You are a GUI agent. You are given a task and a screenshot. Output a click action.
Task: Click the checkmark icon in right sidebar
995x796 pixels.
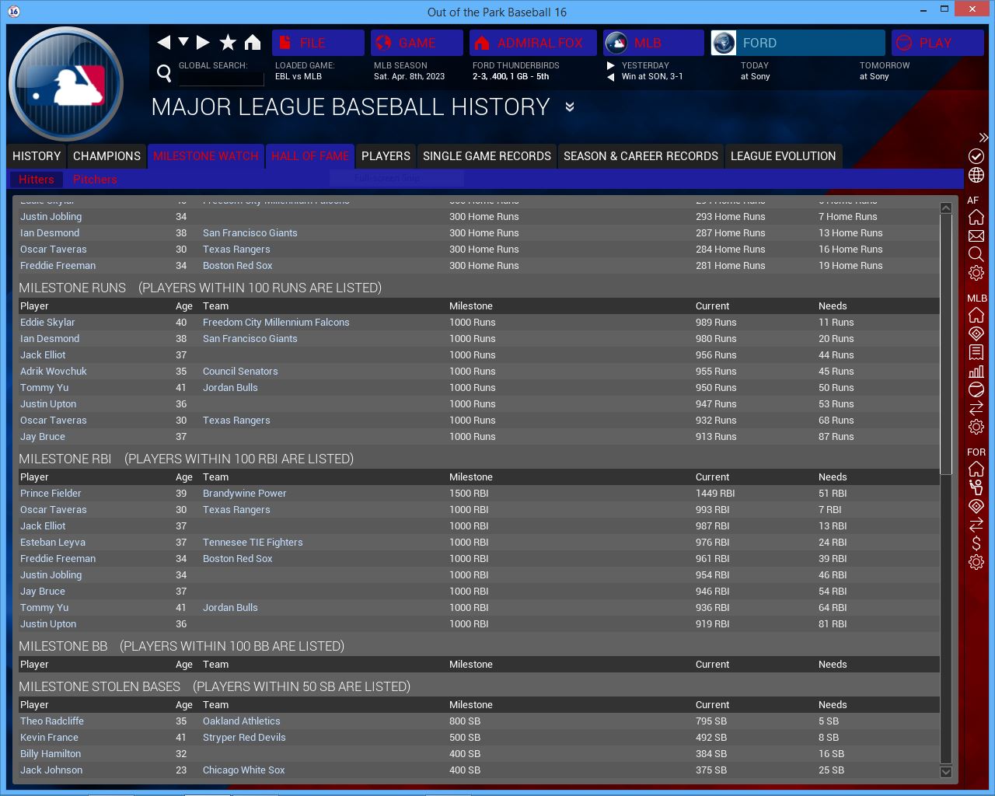click(x=976, y=156)
